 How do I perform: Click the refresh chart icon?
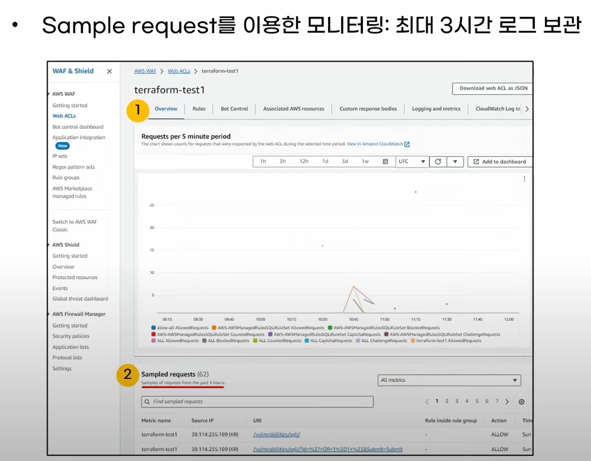pyautogui.click(x=438, y=161)
